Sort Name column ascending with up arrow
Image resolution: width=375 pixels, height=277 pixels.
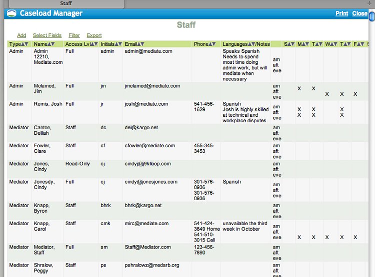49,44
